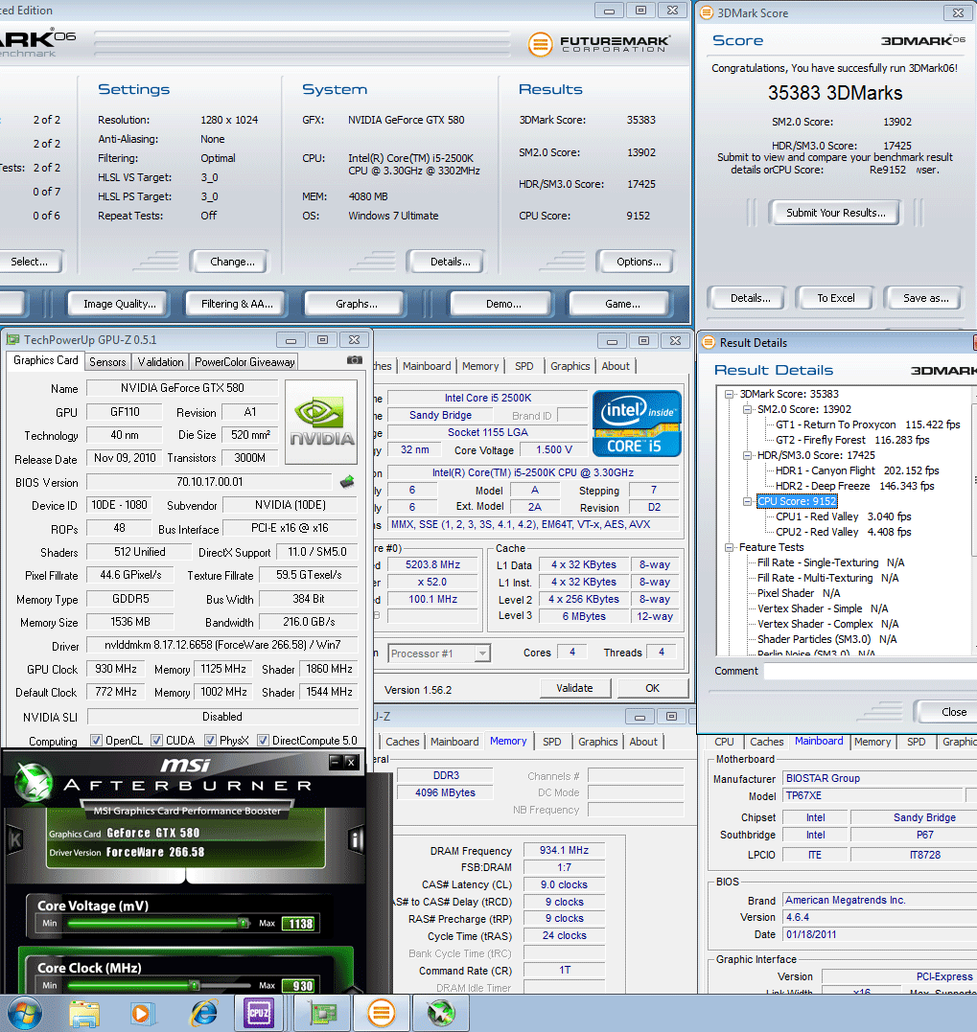Click the To Excel button

tap(835, 298)
